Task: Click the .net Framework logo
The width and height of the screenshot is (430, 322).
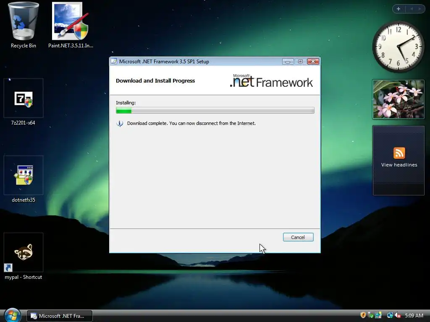Action: click(x=271, y=80)
